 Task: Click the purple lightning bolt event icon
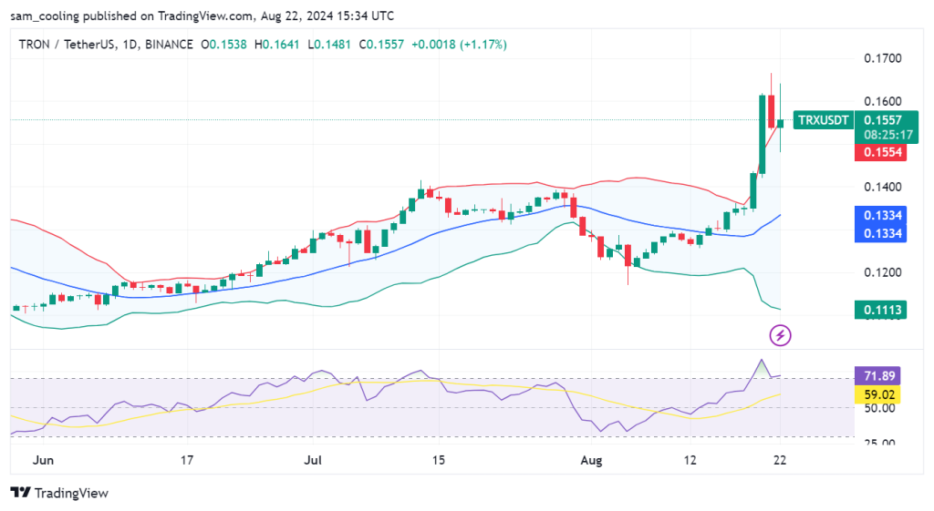click(780, 335)
